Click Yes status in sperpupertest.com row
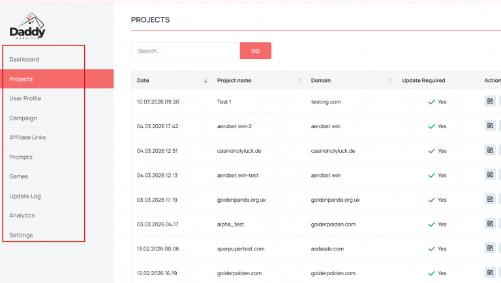Image resolution: width=501 pixels, height=283 pixels. pos(437,249)
